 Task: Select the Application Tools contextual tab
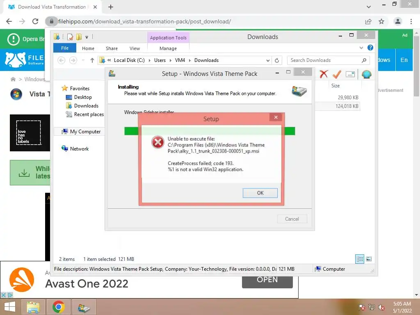click(168, 38)
